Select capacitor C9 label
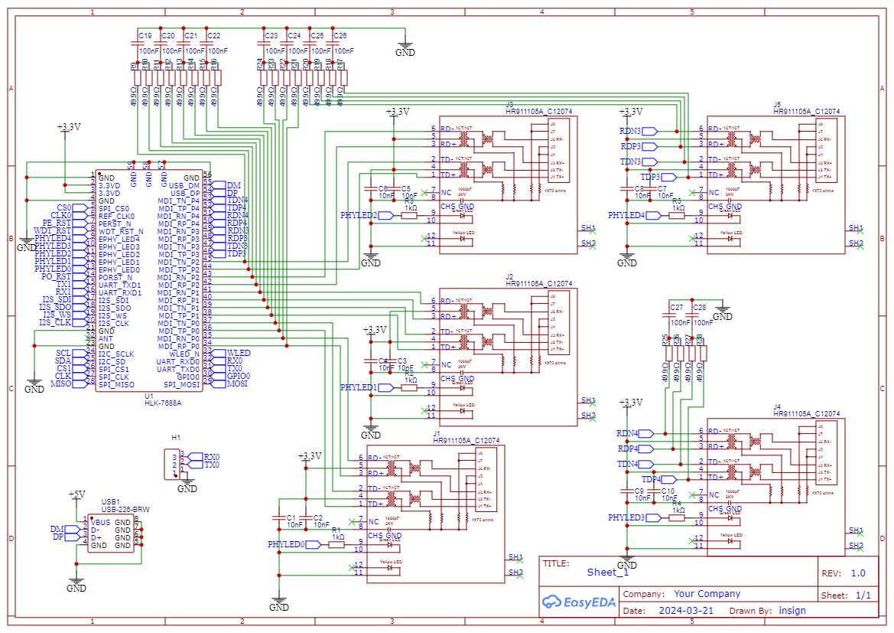This screenshot has width=894, height=633. point(639,491)
